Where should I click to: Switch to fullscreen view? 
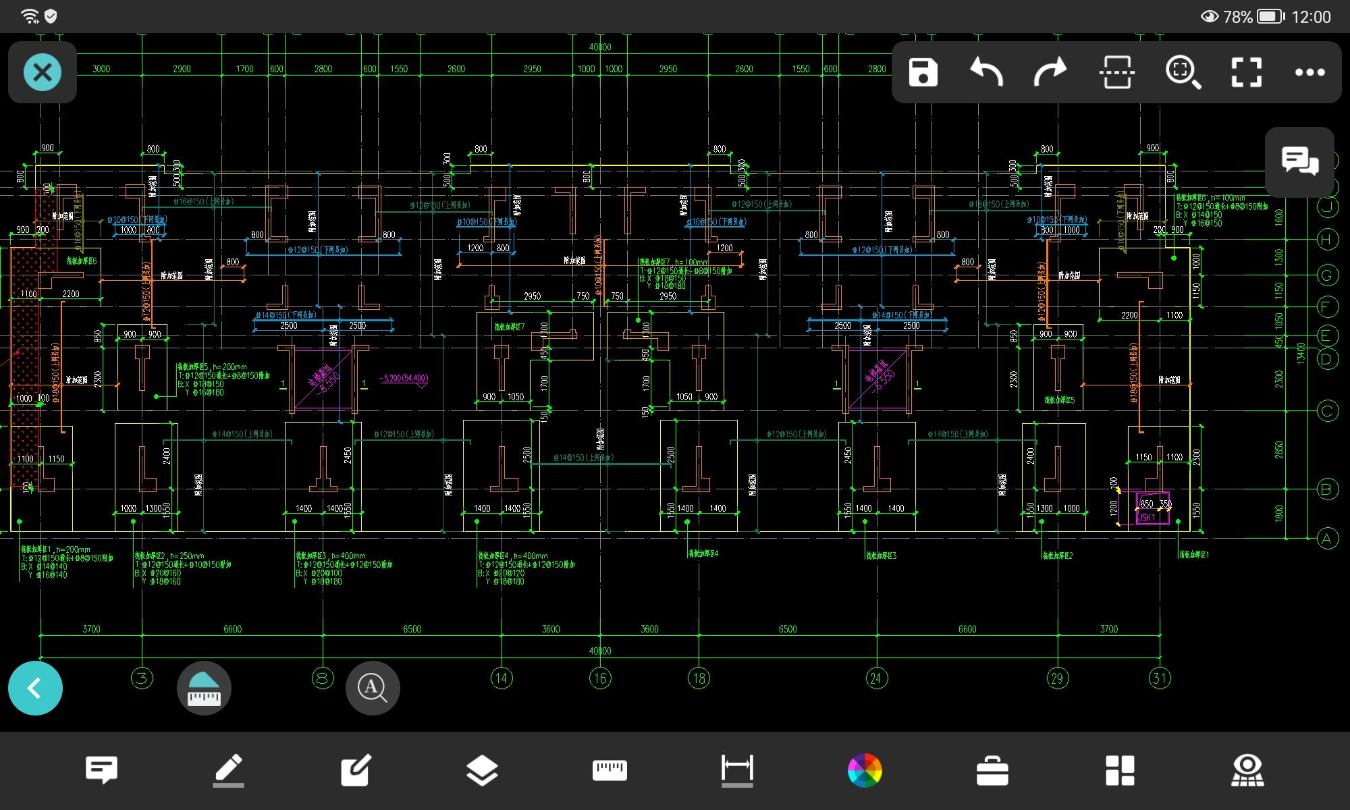coord(1246,72)
